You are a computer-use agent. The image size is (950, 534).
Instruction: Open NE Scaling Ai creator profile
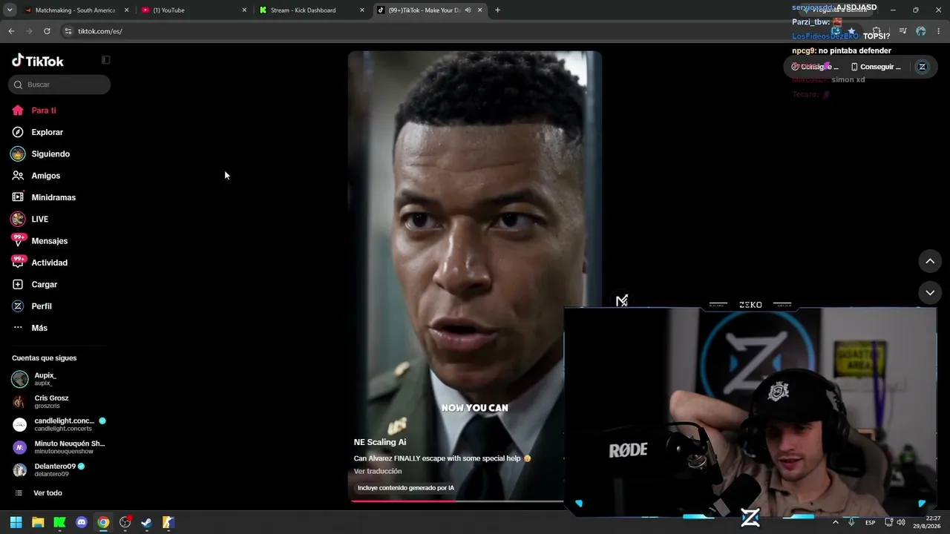coord(380,442)
